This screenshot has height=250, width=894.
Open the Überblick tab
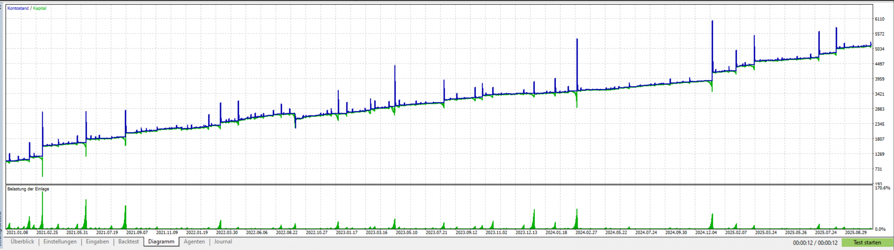click(x=22, y=242)
